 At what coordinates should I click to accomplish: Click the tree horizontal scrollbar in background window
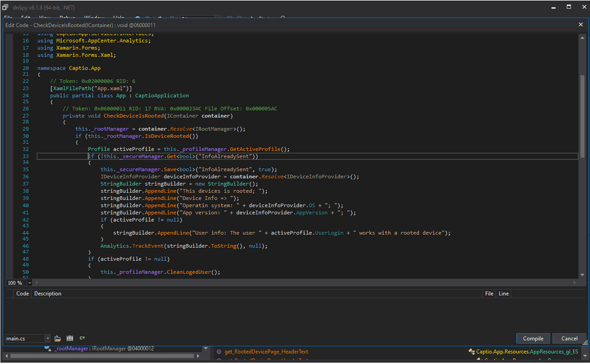coord(102,356)
